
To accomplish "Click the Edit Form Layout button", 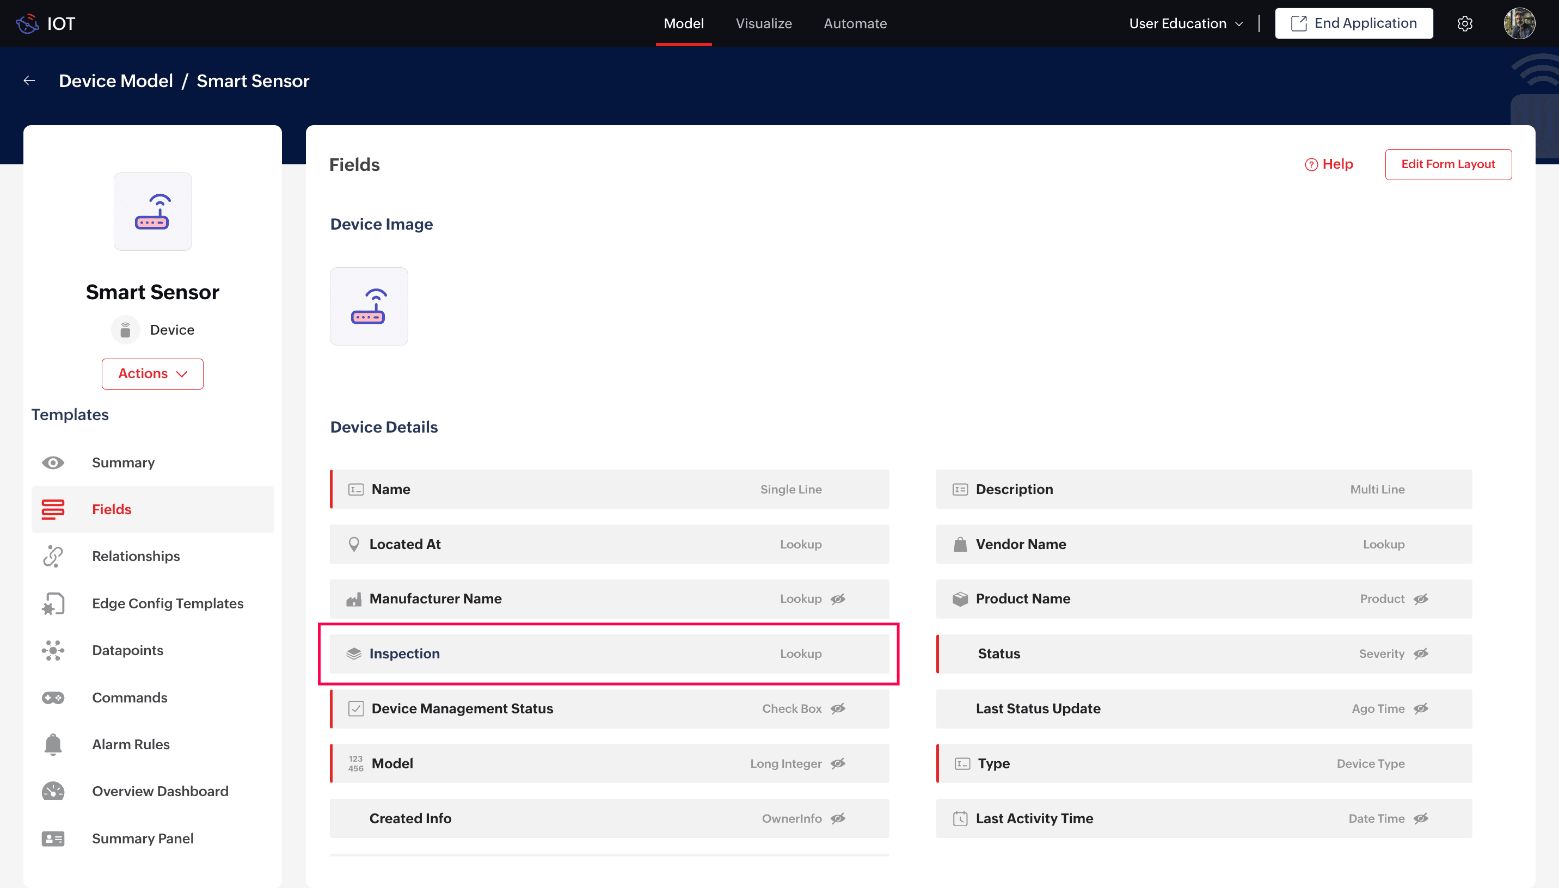I will pos(1447,164).
